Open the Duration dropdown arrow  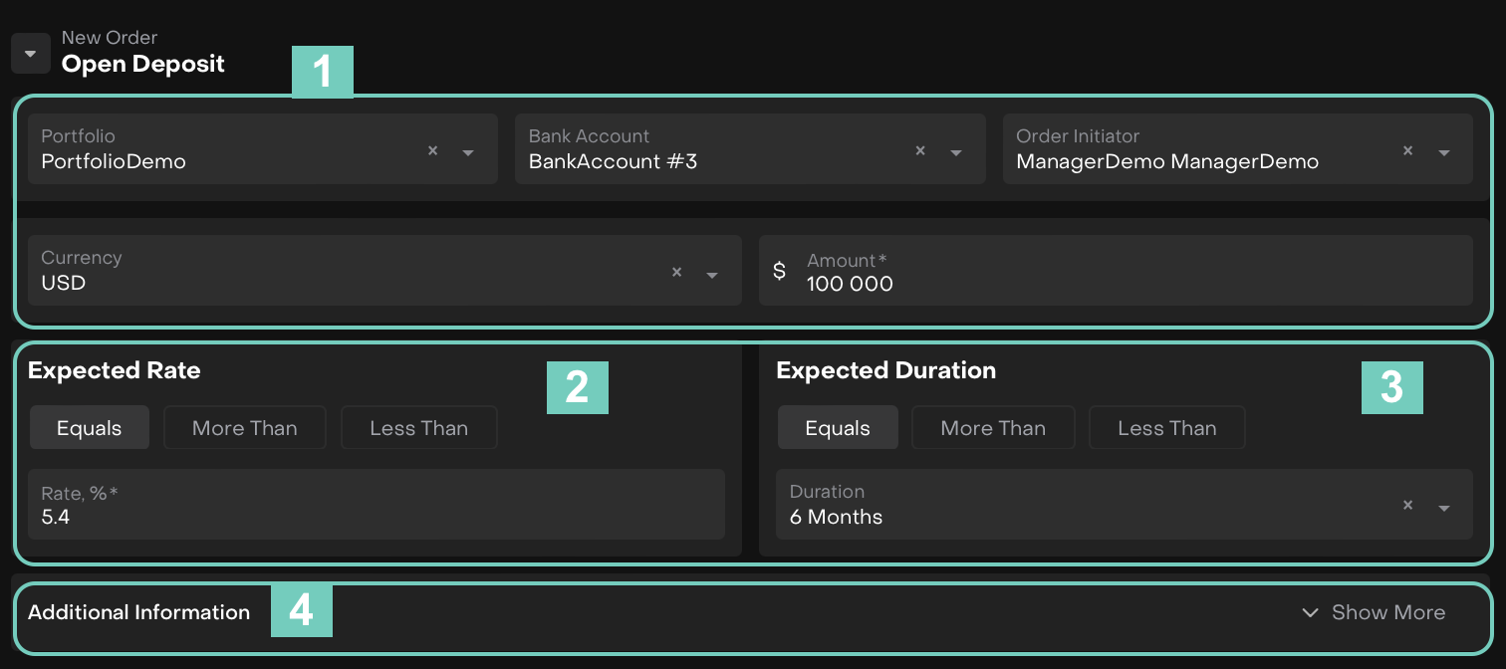[1443, 507]
